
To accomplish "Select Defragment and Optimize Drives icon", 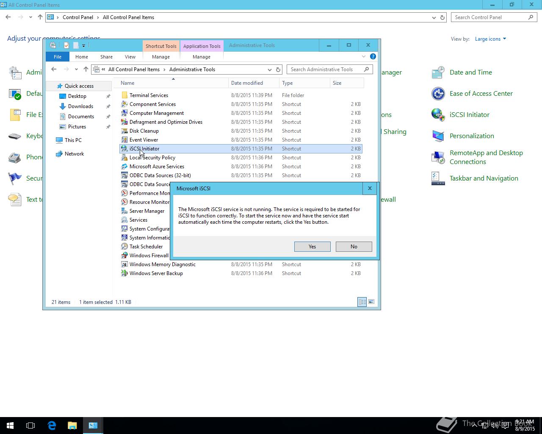I will pyautogui.click(x=124, y=122).
